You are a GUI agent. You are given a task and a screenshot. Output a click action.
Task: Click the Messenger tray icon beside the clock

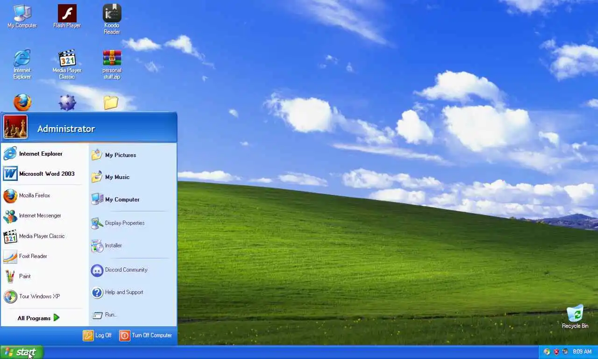point(565,352)
